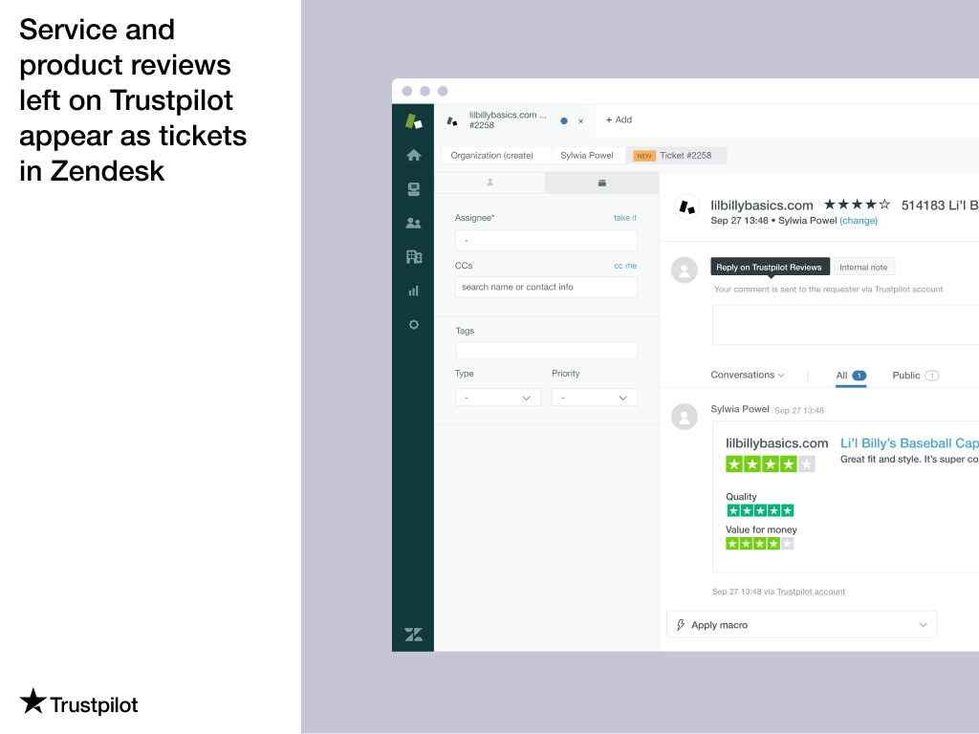Open the Apply macro dropdown
The width and height of the screenshot is (979, 734).
(924, 624)
